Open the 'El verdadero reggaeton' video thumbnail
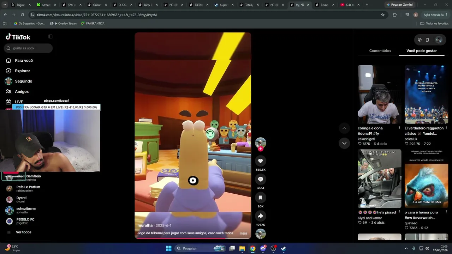Screen dimensions: 452x254 click(x=426, y=94)
